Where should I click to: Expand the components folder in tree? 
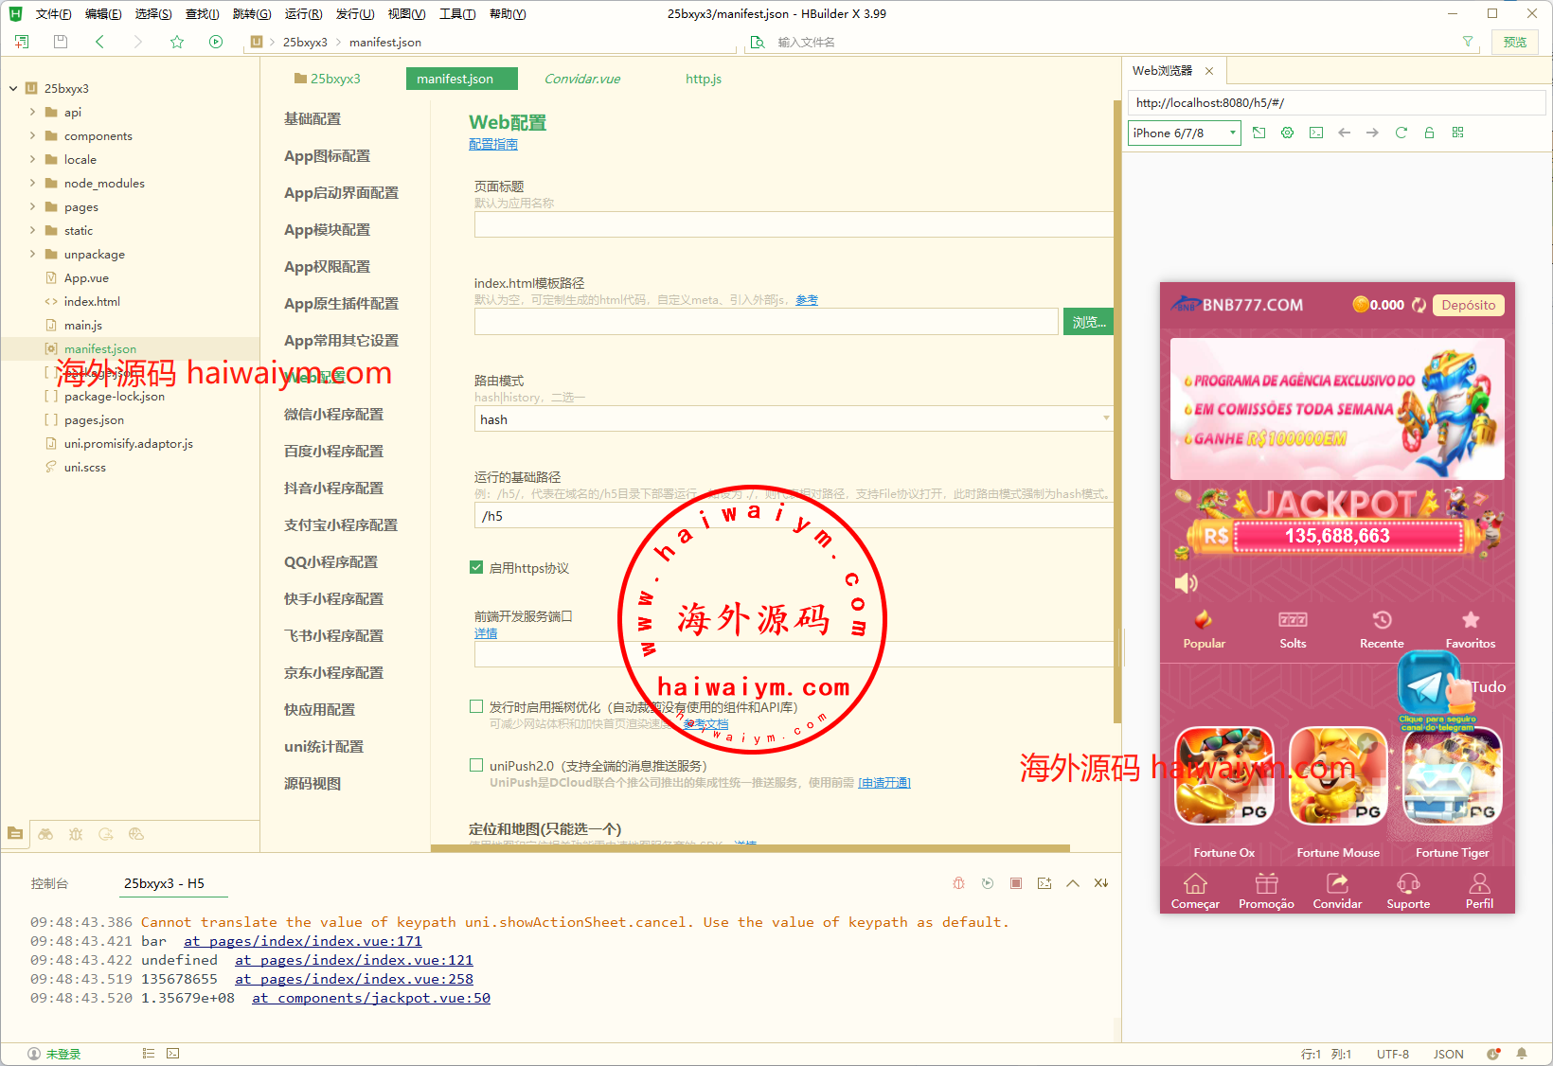[x=33, y=135]
